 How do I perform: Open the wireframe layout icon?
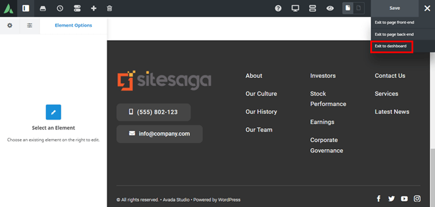[x=313, y=9]
